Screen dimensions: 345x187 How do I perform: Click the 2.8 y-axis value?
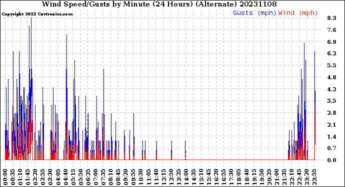[331, 113]
